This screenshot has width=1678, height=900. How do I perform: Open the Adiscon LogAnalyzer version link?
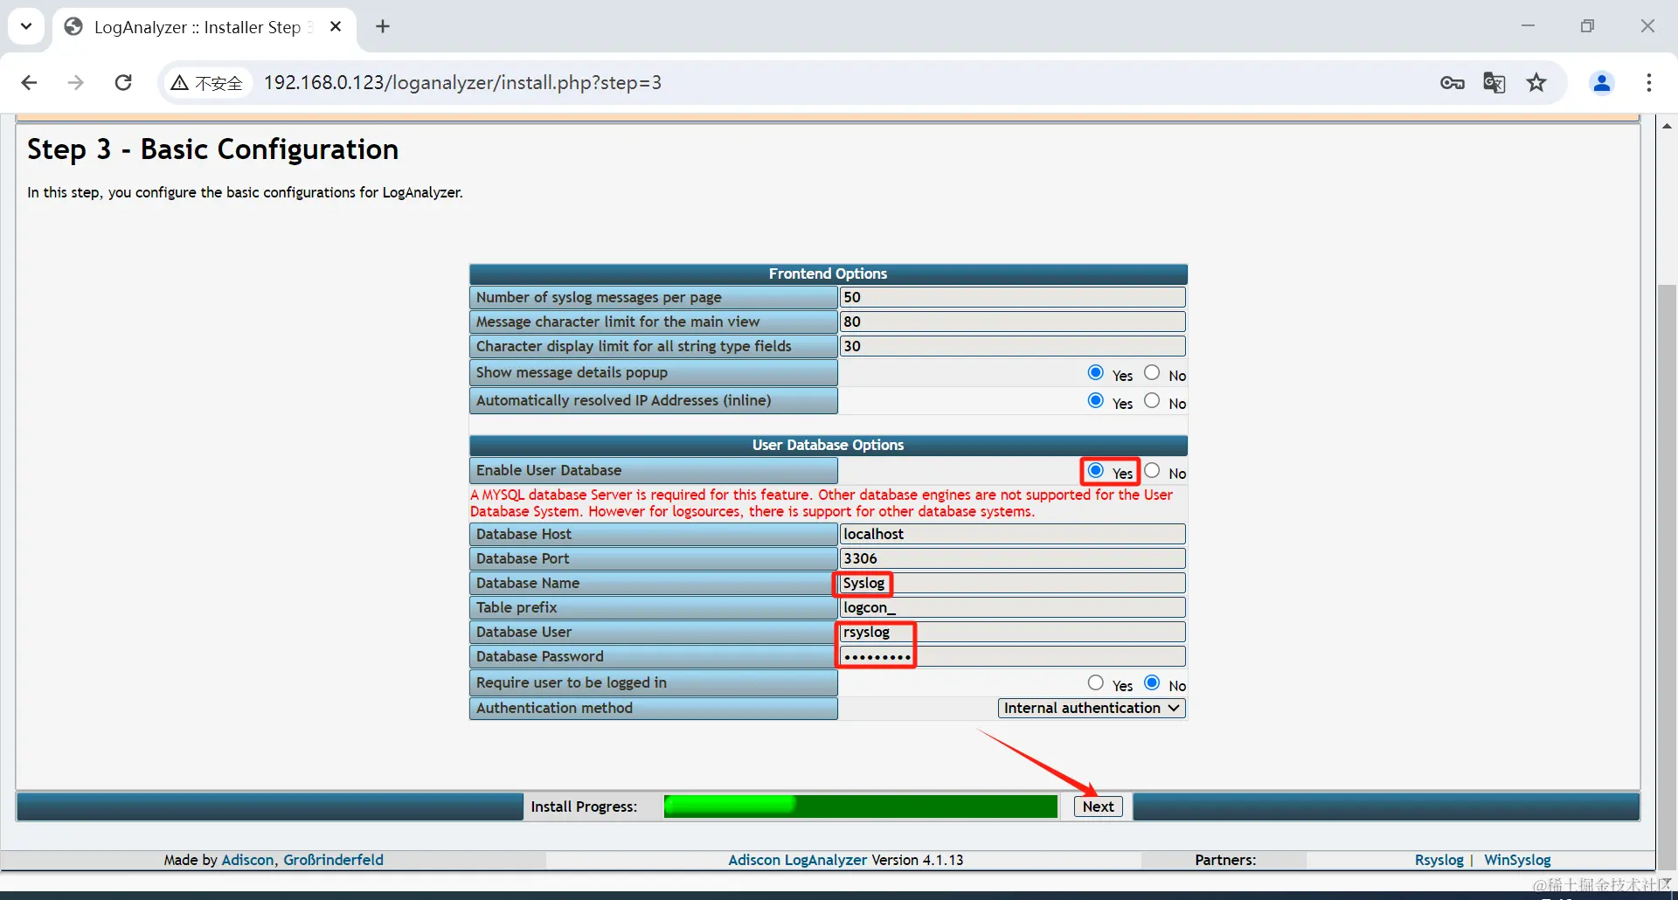click(x=797, y=860)
